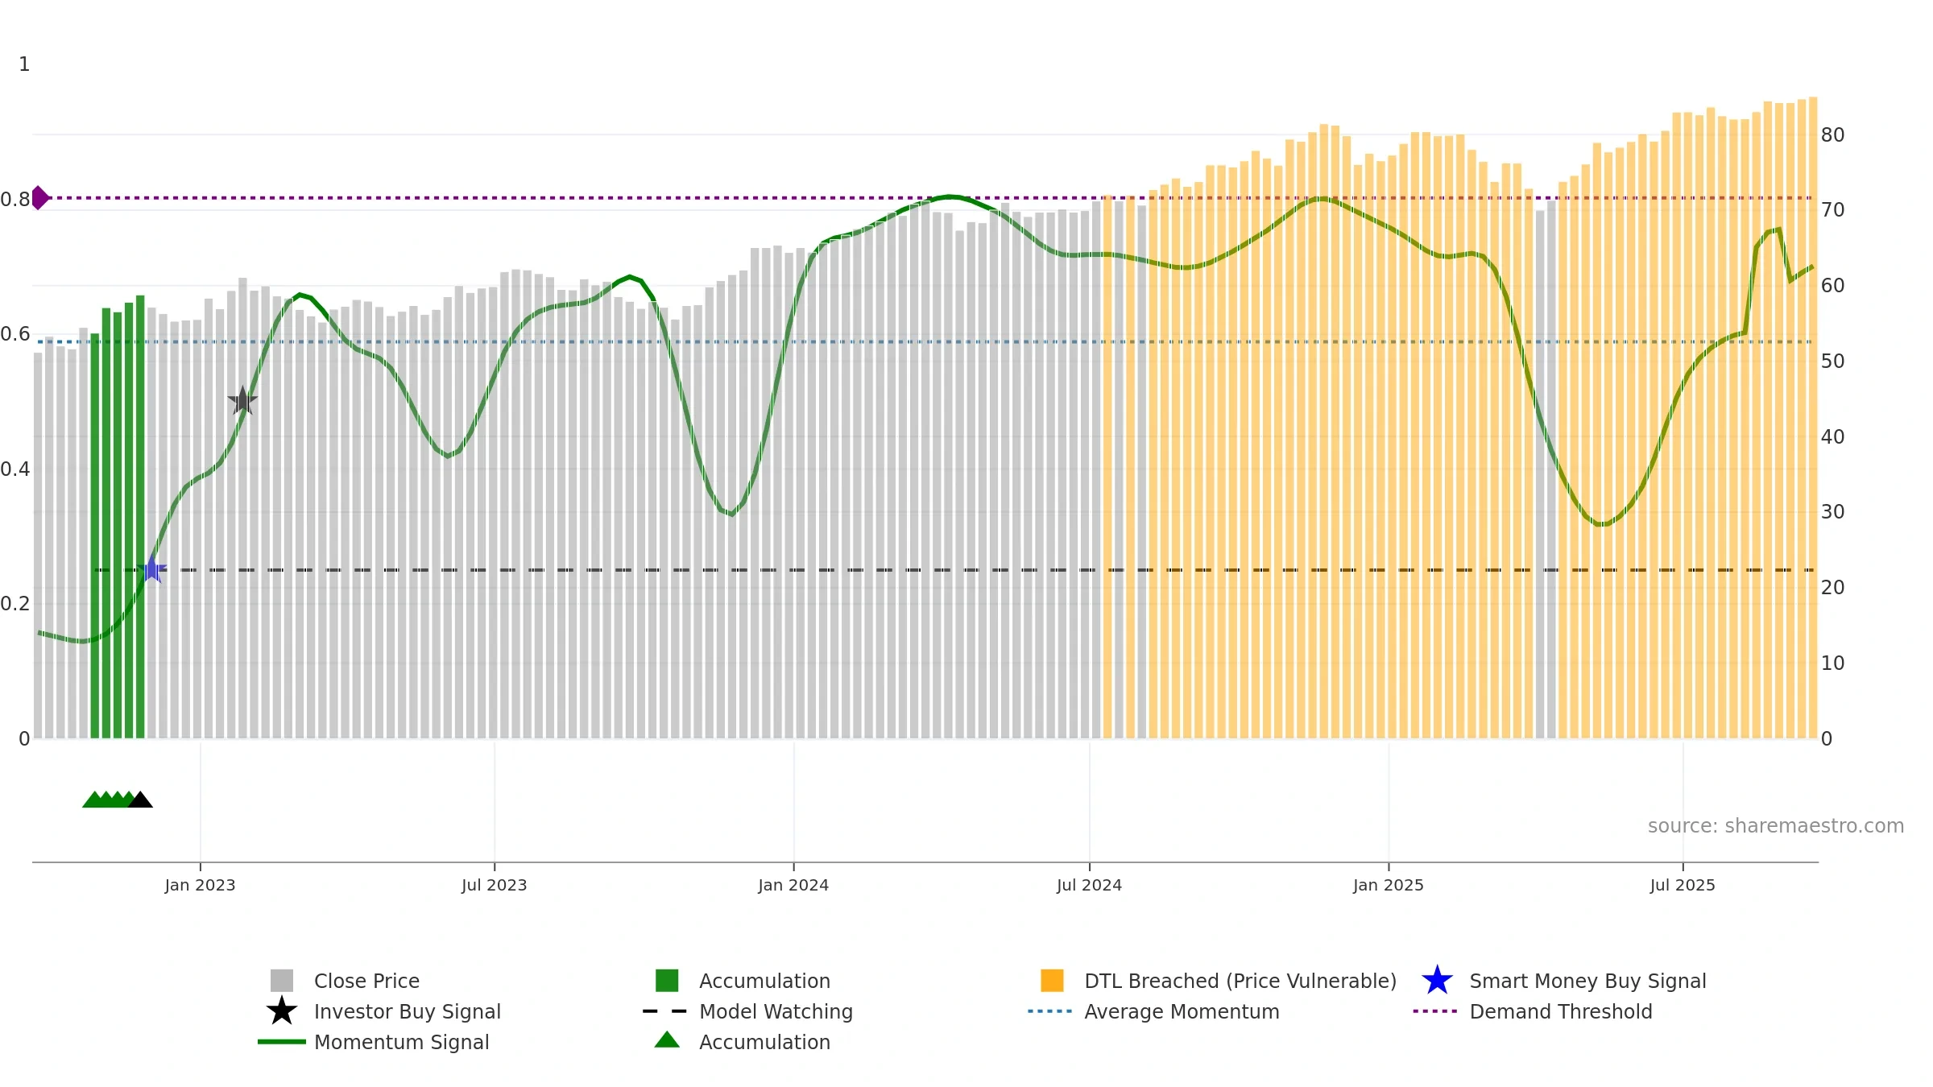Click the purple diamond Demand Threshold marker
The image size is (1933, 1087).
point(39,197)
